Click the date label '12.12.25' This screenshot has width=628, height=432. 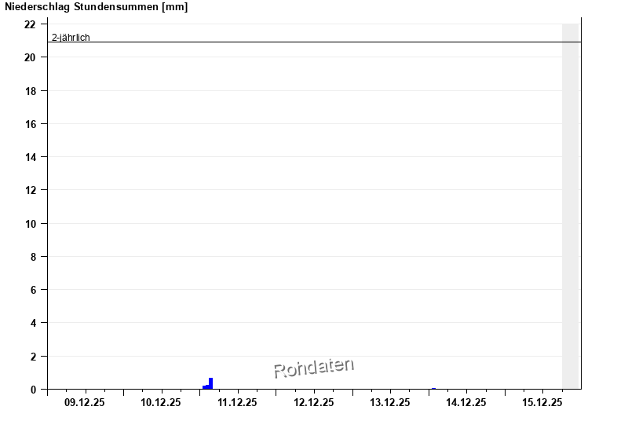313,402
